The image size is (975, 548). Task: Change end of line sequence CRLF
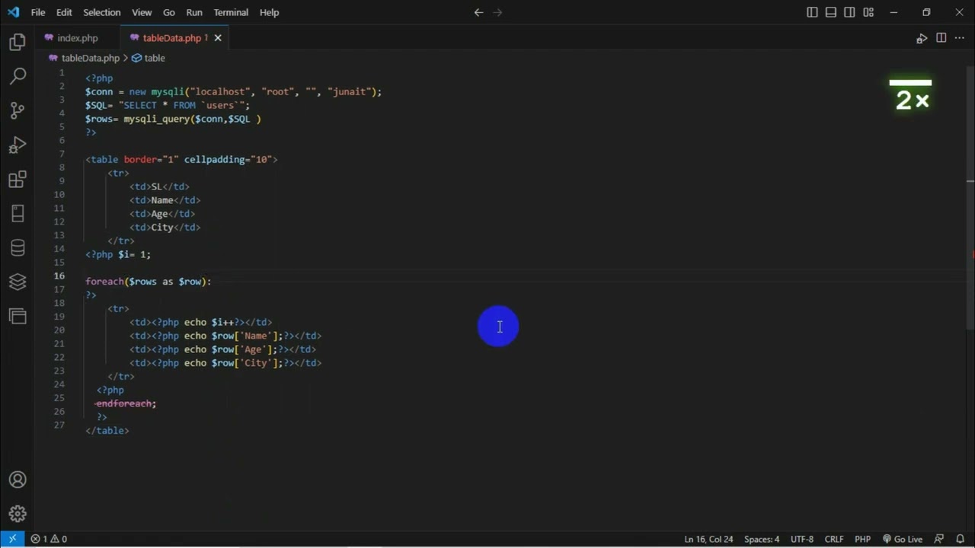[834, 539]
